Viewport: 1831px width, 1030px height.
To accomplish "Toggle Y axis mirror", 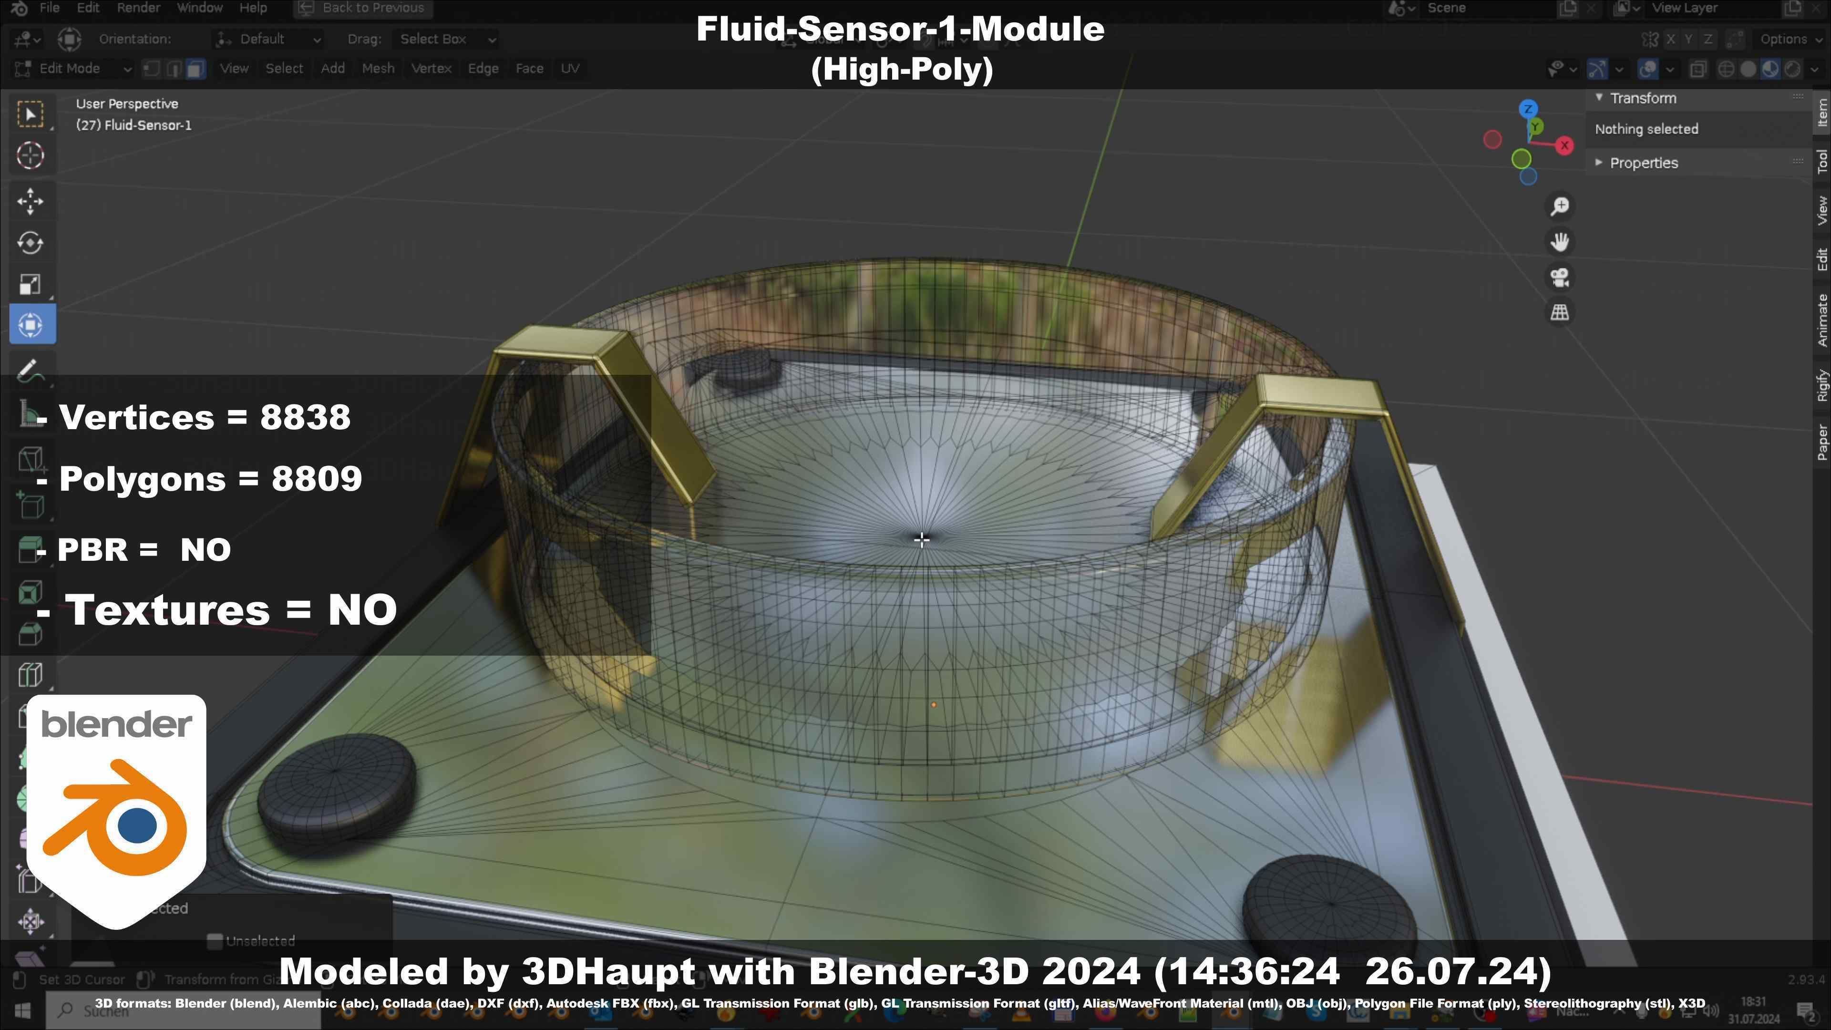I will (1689, 39).
